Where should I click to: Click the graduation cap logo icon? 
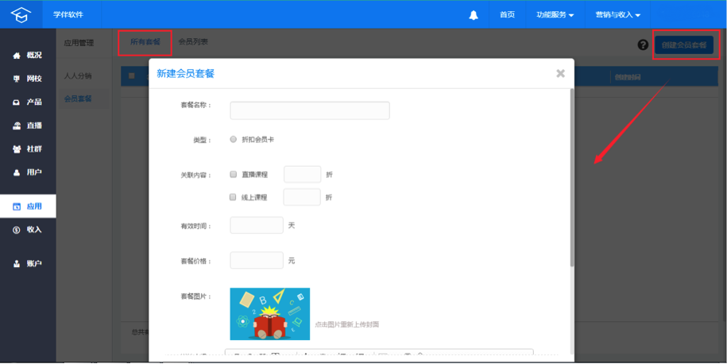tap(21, 14)
